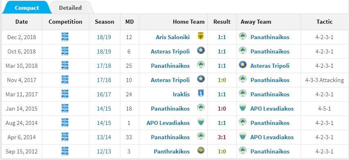Open Aris Saloniki team link
The height and width of the screenshot is (160, 349).
click(x=173, y=37)
